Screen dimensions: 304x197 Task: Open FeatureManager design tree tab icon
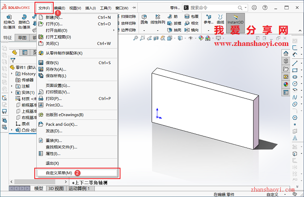click(15, 53)
